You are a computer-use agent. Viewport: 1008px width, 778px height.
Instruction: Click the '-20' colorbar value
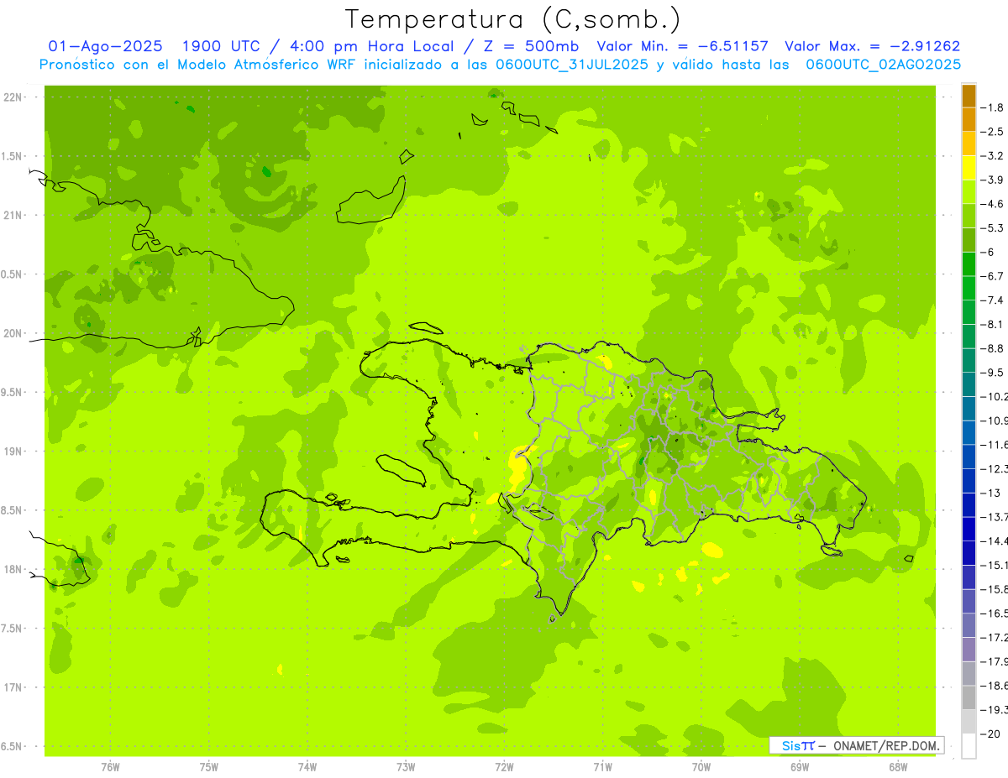point(990,734)
